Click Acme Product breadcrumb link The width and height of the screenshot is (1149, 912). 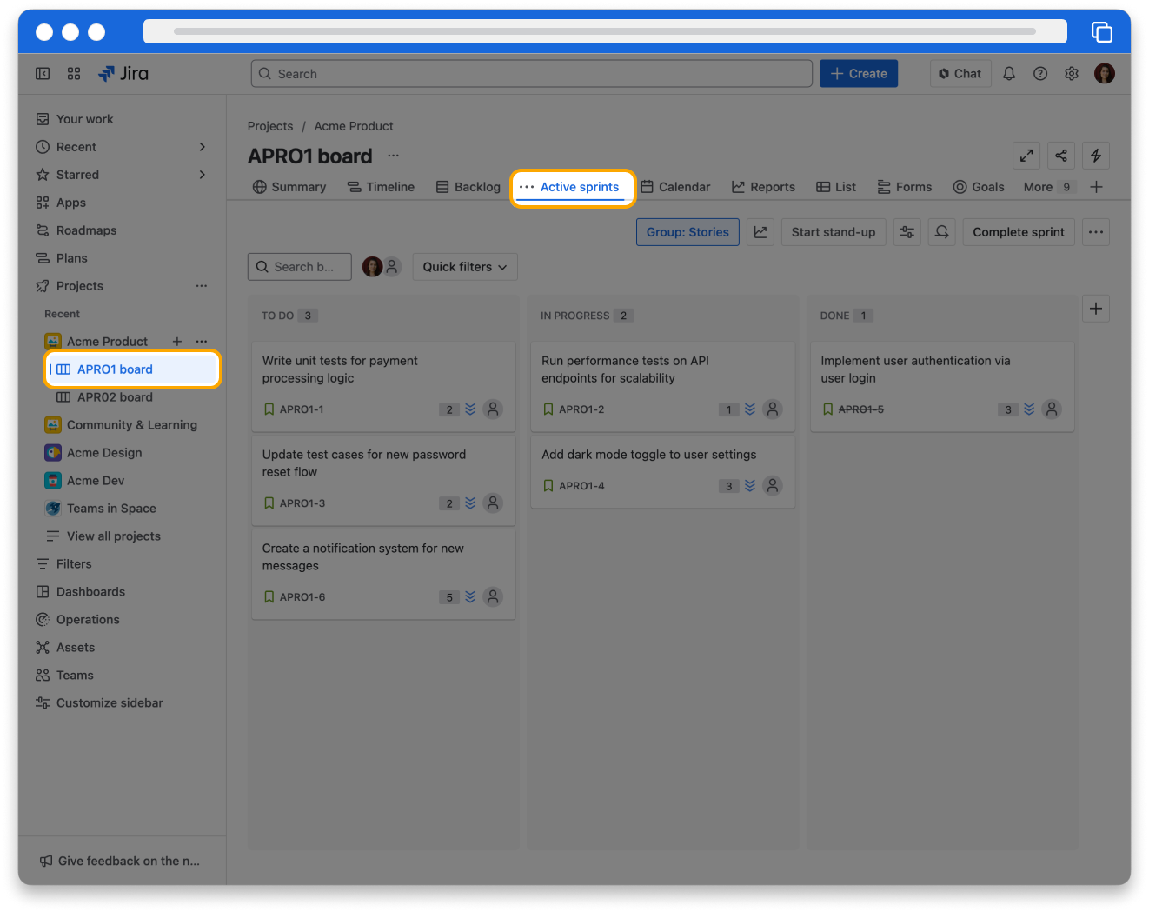click(354, 126)
